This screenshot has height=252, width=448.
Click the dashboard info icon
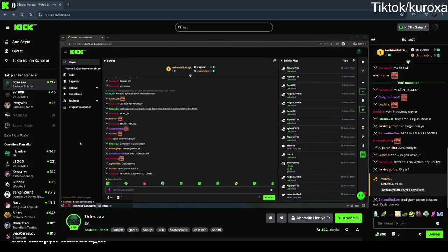click(x=363, y=62)
